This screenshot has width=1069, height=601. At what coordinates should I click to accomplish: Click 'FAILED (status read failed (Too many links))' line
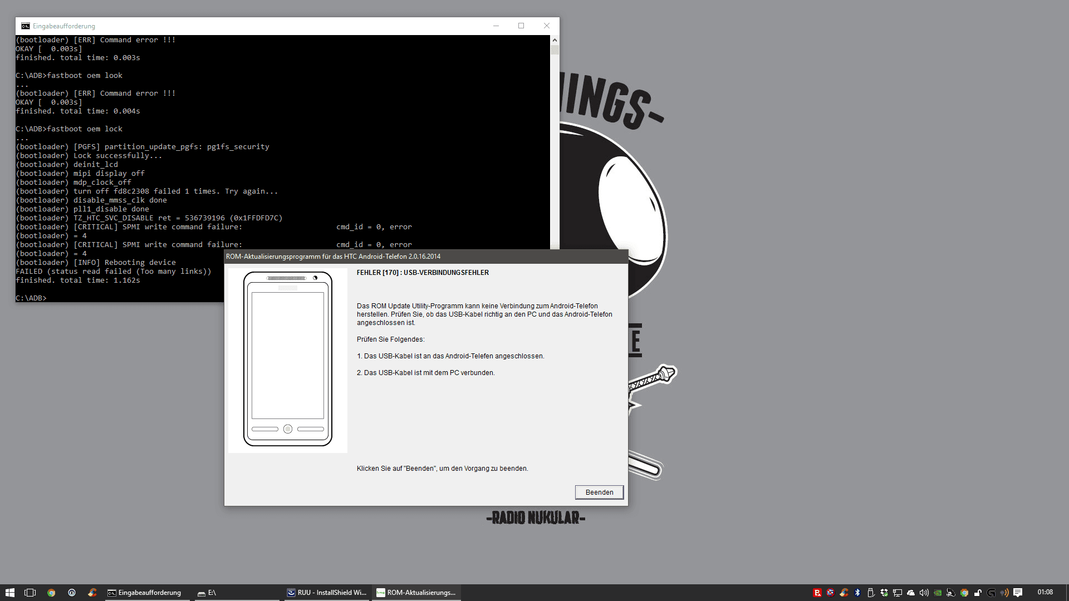[114, 272]
